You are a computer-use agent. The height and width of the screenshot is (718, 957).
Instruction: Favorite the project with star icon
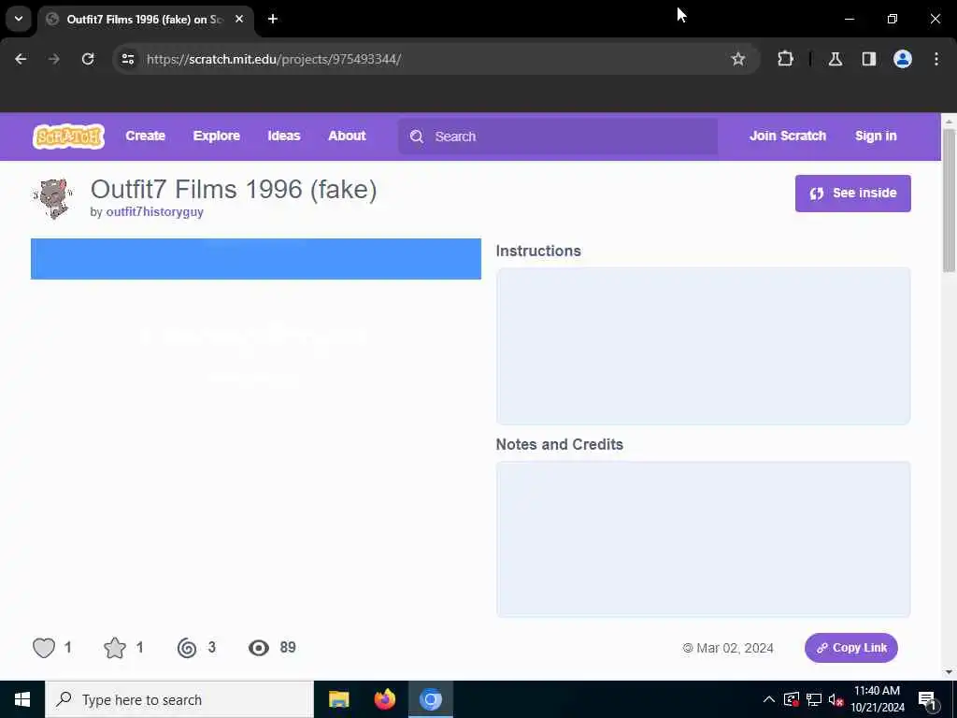(x=115, y=648)
